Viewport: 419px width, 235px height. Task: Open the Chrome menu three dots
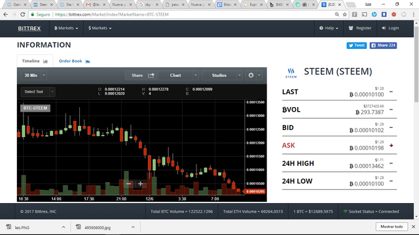413,14
